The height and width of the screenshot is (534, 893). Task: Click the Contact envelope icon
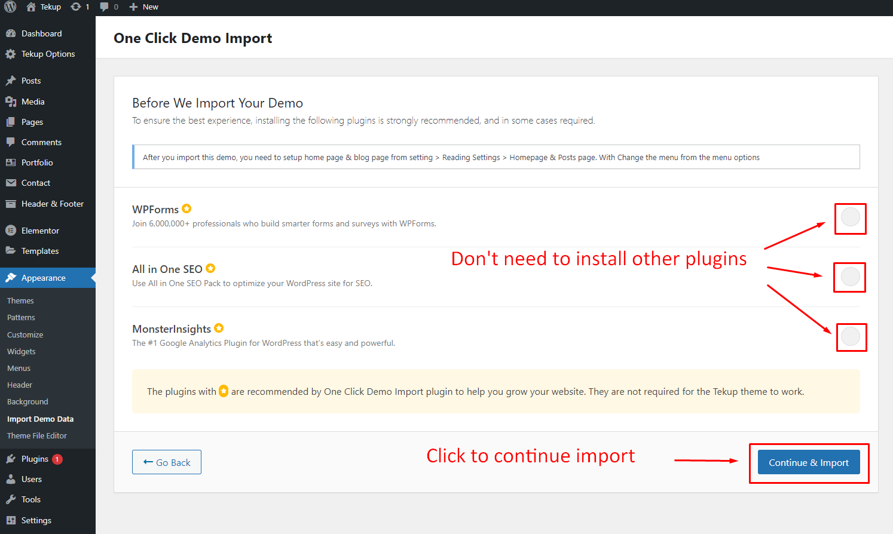(x=11, y=183)
